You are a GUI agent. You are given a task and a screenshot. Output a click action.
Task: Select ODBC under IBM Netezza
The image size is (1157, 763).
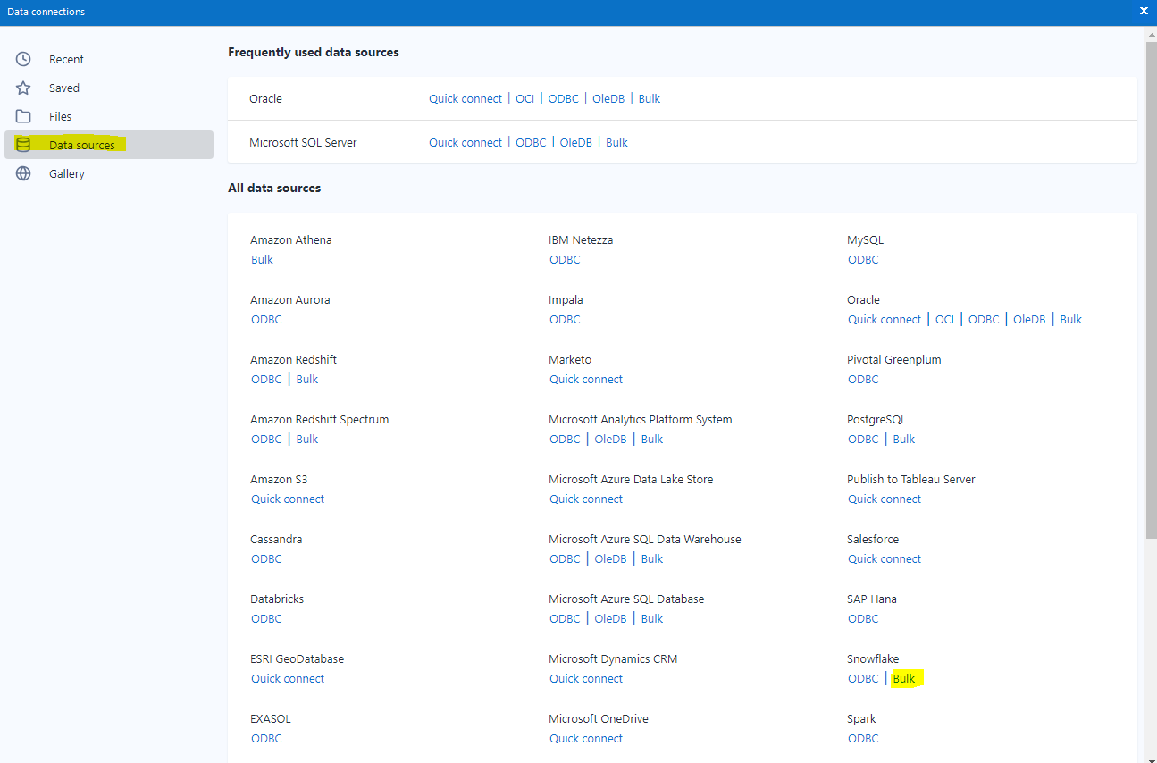pos(565,259)
